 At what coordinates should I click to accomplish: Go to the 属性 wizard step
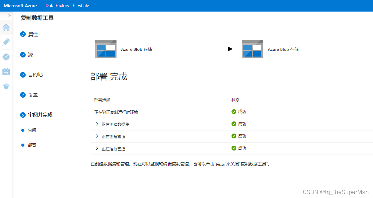[33, 35]
